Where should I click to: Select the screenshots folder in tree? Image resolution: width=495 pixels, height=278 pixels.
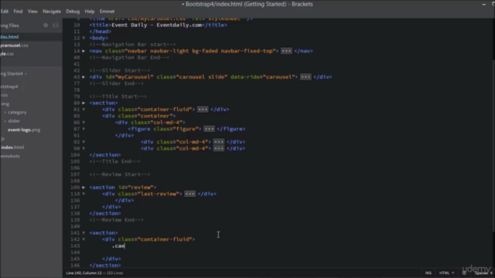point(10,156)
